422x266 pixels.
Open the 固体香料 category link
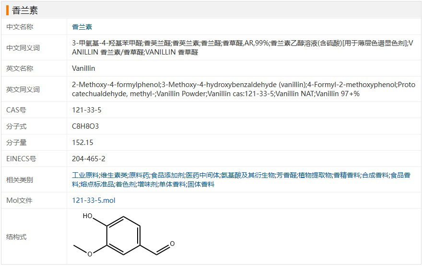[x=201, y=184]
